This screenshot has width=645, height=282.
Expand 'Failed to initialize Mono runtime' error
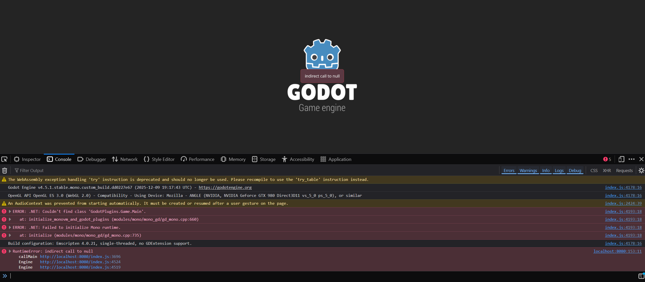[10, 227]
